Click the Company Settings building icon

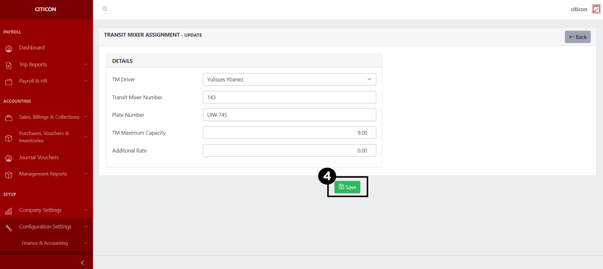pyautogui.click(x=9, y=211)
